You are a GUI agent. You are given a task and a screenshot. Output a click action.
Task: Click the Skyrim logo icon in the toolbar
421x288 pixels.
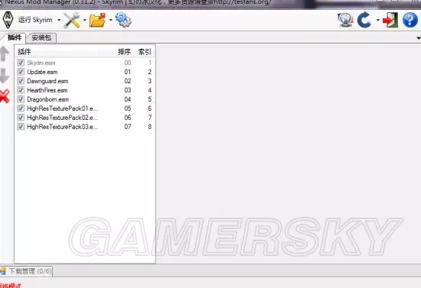(x=8, y=20)
